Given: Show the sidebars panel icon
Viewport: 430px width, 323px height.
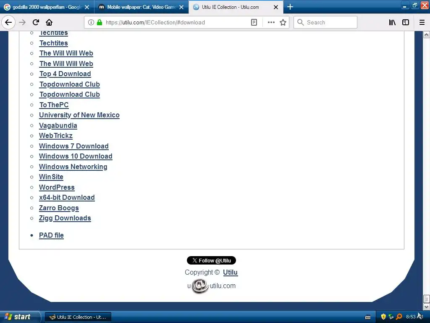Looking at the screenshot, I should (406, 22).
